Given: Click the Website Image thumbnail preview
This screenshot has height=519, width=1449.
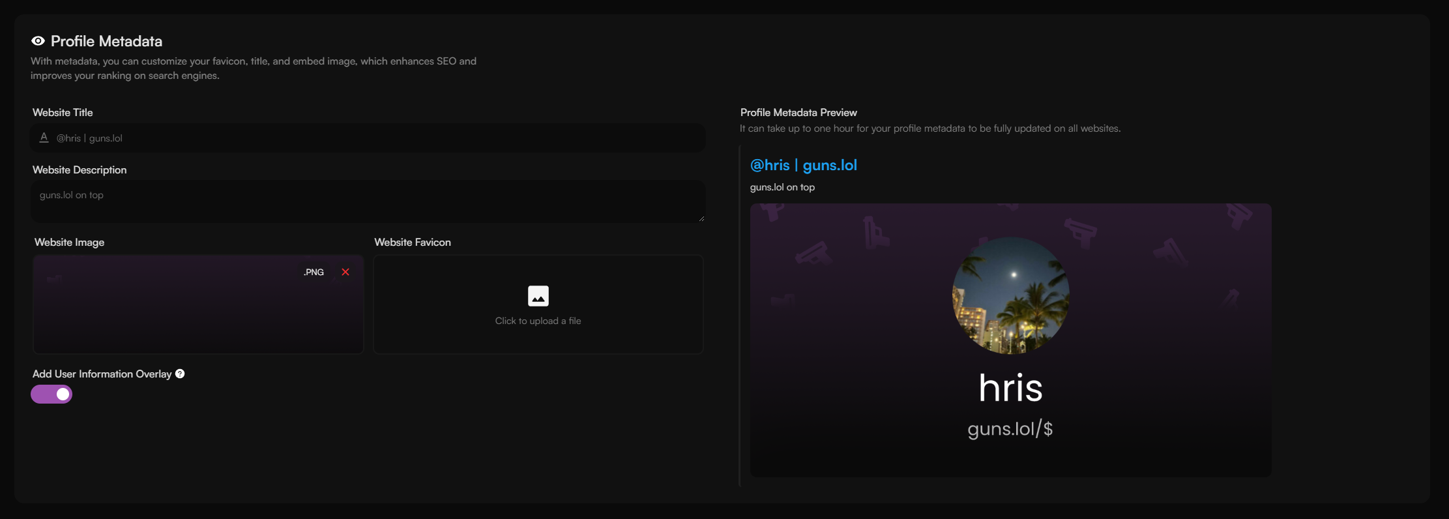Looking at the screenshot, I should [198, 304].
